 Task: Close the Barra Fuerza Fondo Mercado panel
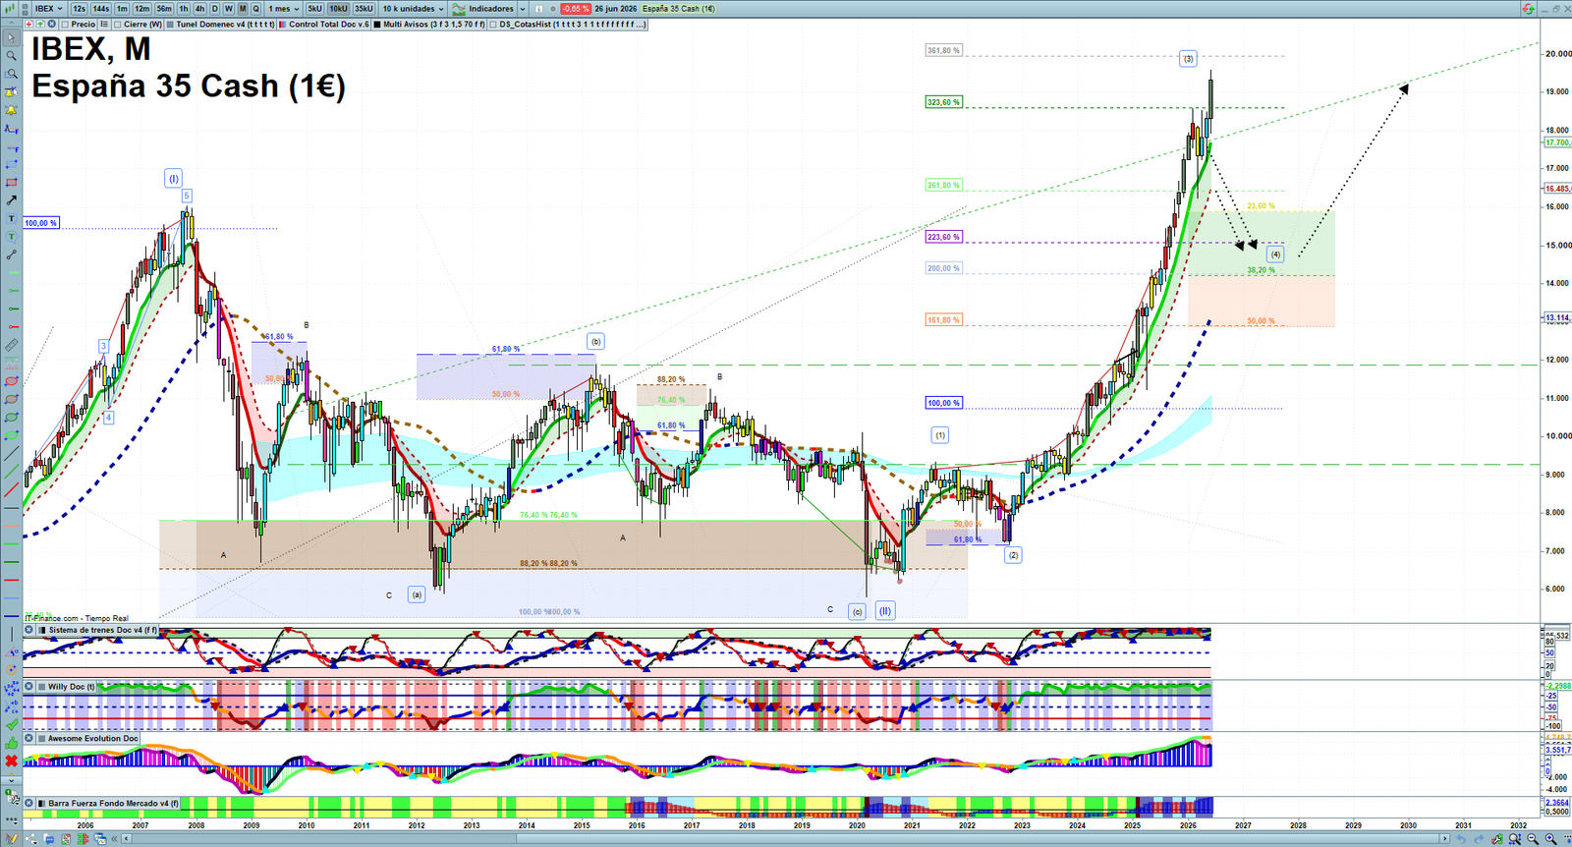point(29,803)
